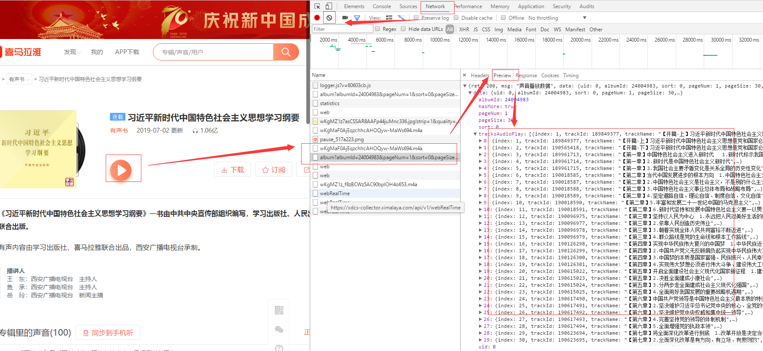
Task: Switch to the Elements tab
Action: click(354, 6)
